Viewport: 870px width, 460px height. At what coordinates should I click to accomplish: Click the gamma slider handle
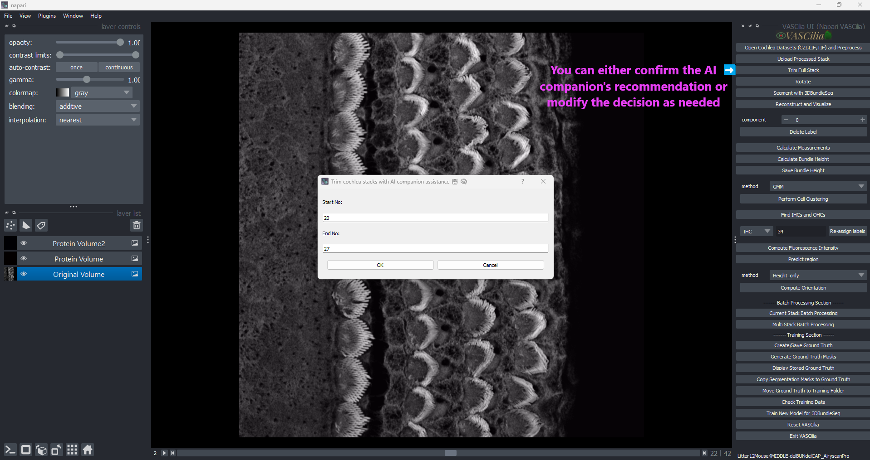click(x=87, y=79)
